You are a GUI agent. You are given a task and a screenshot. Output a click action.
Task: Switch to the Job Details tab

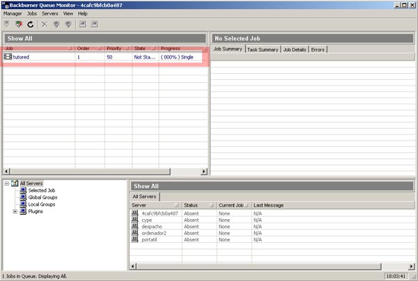pos(295,49)
